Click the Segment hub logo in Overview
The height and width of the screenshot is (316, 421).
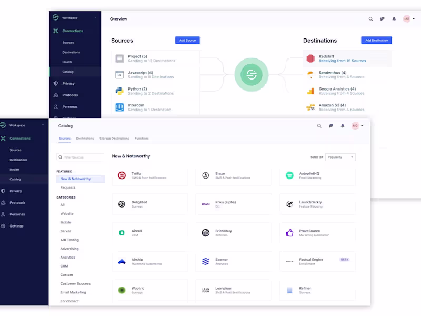click(252, 75)
